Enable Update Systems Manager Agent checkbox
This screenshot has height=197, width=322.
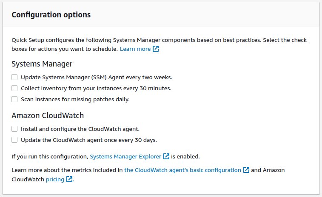pyautogui.click(x=14, y=78)
